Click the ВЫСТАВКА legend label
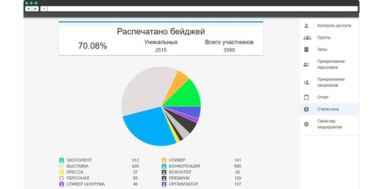The width and height of the screenshot is (383, 189). pos(78,166)
